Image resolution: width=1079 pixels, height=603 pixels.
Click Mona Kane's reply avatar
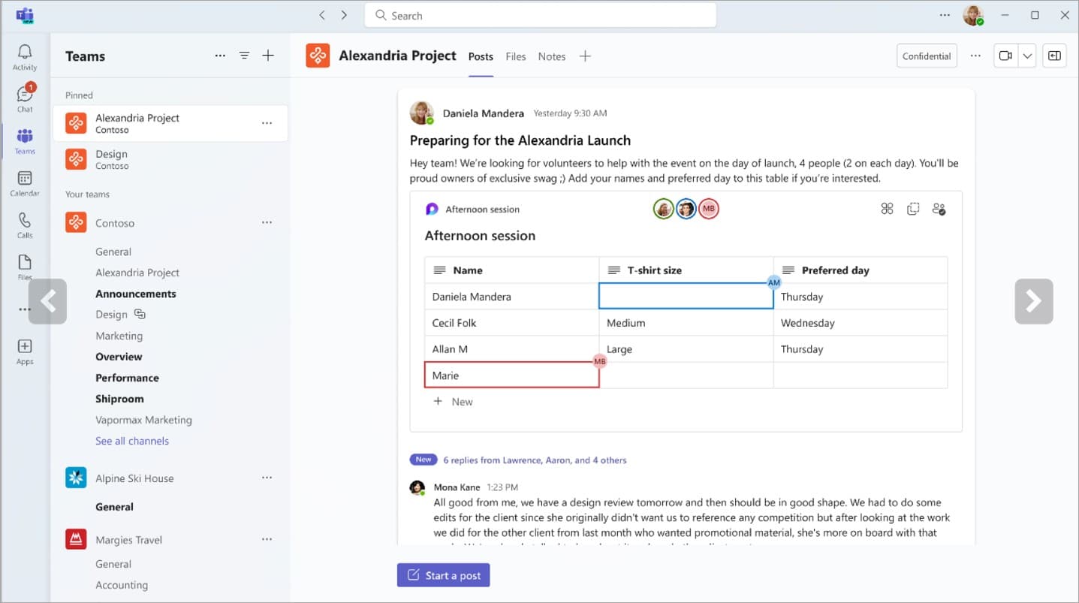click(x=417, y=488)
